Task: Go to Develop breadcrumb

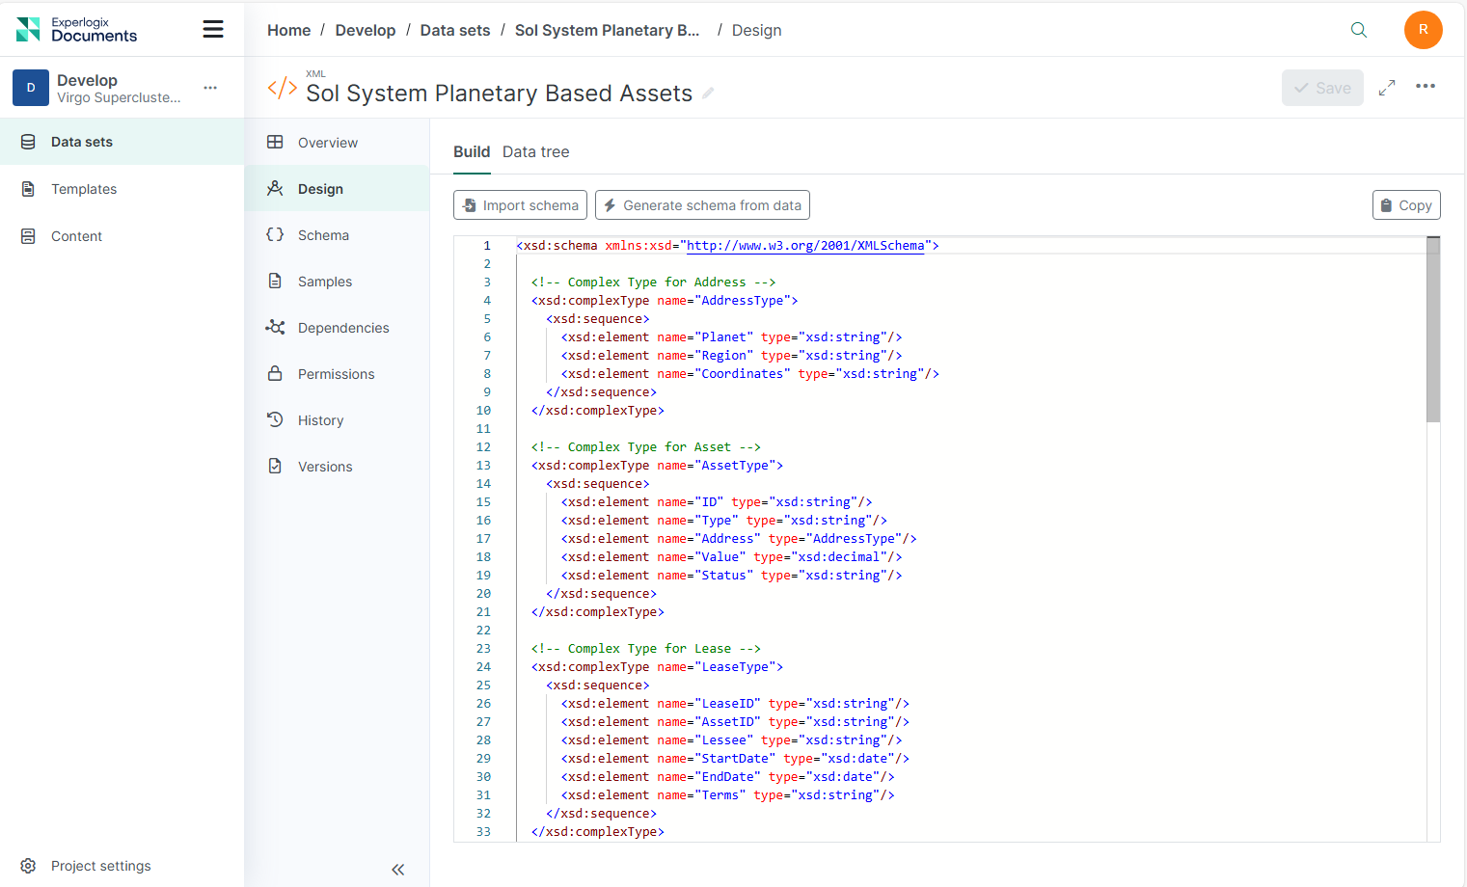Action: coord(365,30)
